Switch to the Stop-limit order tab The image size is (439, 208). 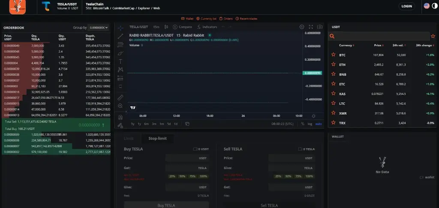pyautogui.click(x=157, y=138)
